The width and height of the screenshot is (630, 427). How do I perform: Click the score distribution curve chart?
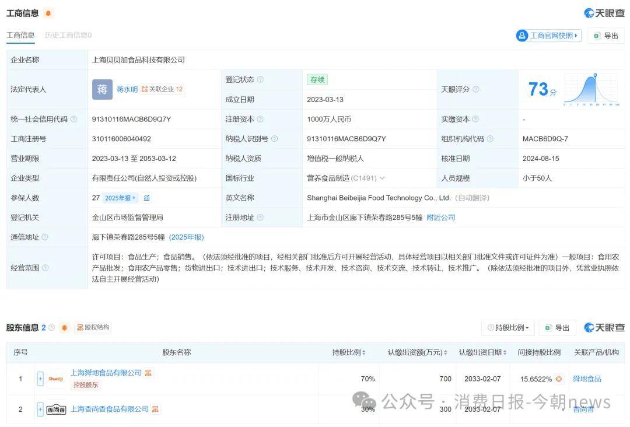pos(591,90)
